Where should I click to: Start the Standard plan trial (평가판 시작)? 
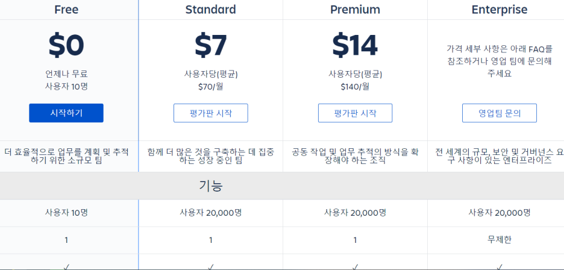pyautogui.click(x=211, y=113)
